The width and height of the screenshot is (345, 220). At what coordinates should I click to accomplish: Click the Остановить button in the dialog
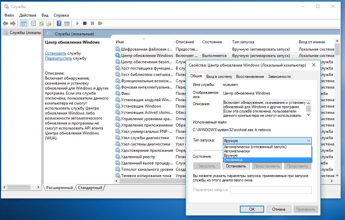click(x=236, y=166)
